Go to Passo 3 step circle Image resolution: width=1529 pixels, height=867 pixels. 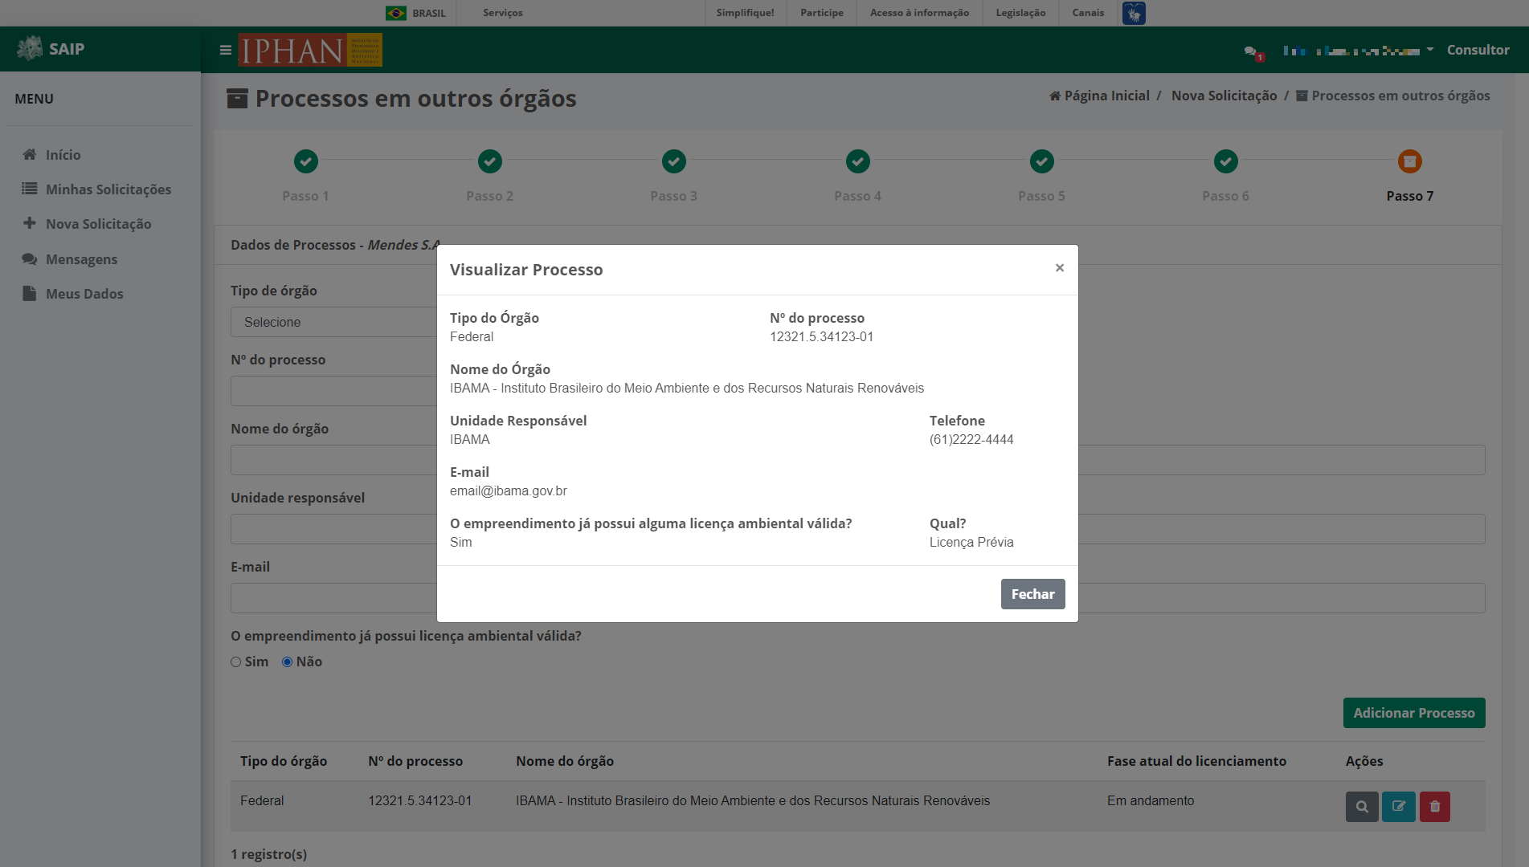[673, 161]
